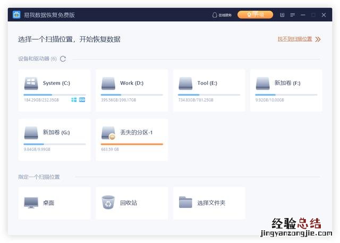Screen dimensions: 340x243
Task: Click the 选择文件夹 folder icon
Action: 185,203
